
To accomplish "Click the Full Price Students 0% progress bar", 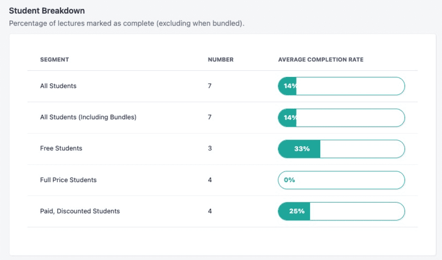I will tap(341, 180).
